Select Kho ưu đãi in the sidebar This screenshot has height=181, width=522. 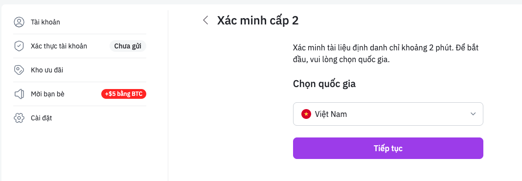pos(80,70)
